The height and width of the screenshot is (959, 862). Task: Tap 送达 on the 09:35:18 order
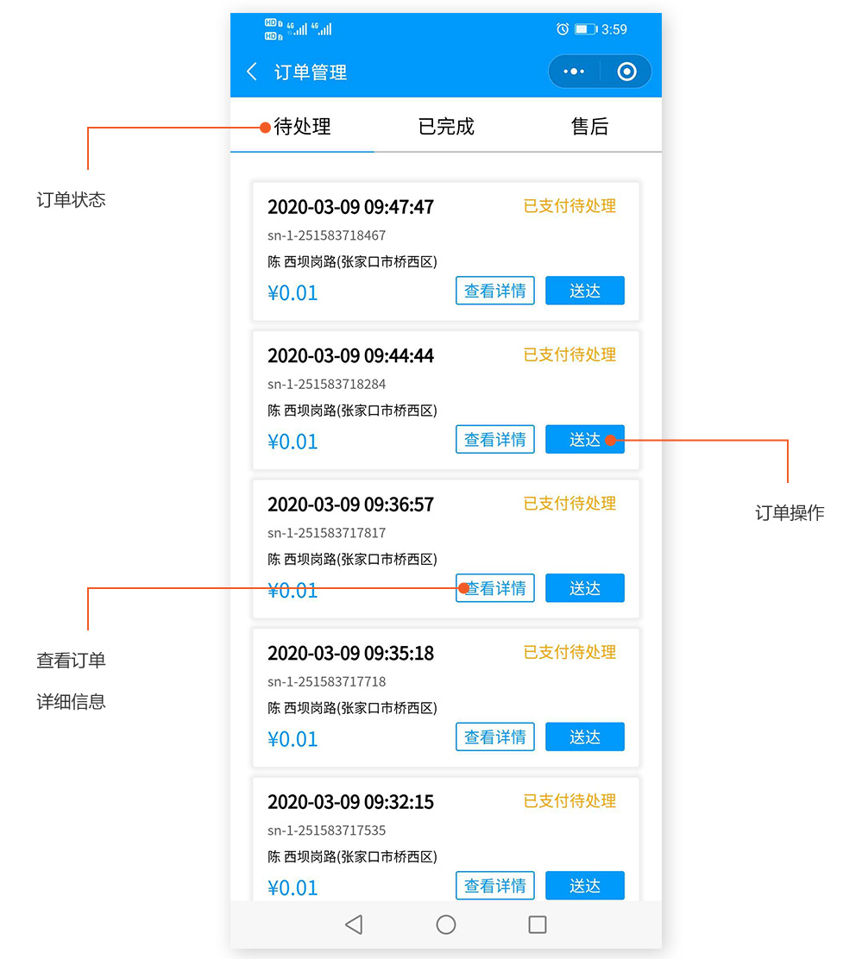click(584, 737)
